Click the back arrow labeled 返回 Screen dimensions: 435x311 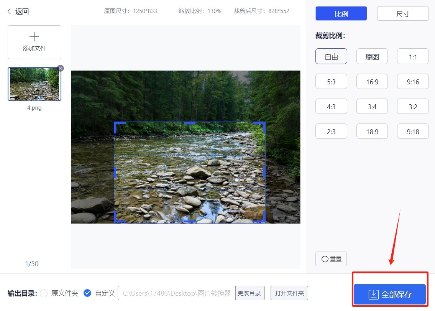pyautogui.click(x=18, y=12)
